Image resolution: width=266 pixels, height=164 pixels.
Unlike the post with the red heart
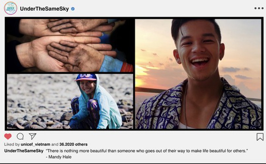click(x=8, y=136)
